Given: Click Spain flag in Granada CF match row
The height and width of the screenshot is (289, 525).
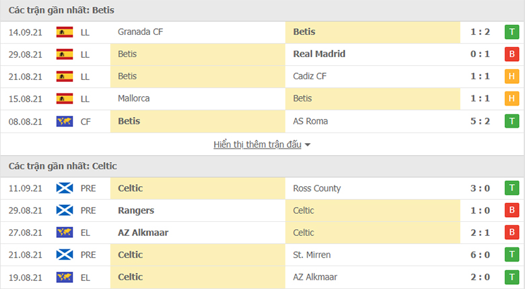Looking at the screenshot, I should pyautogui.click(x=65, y=32).
